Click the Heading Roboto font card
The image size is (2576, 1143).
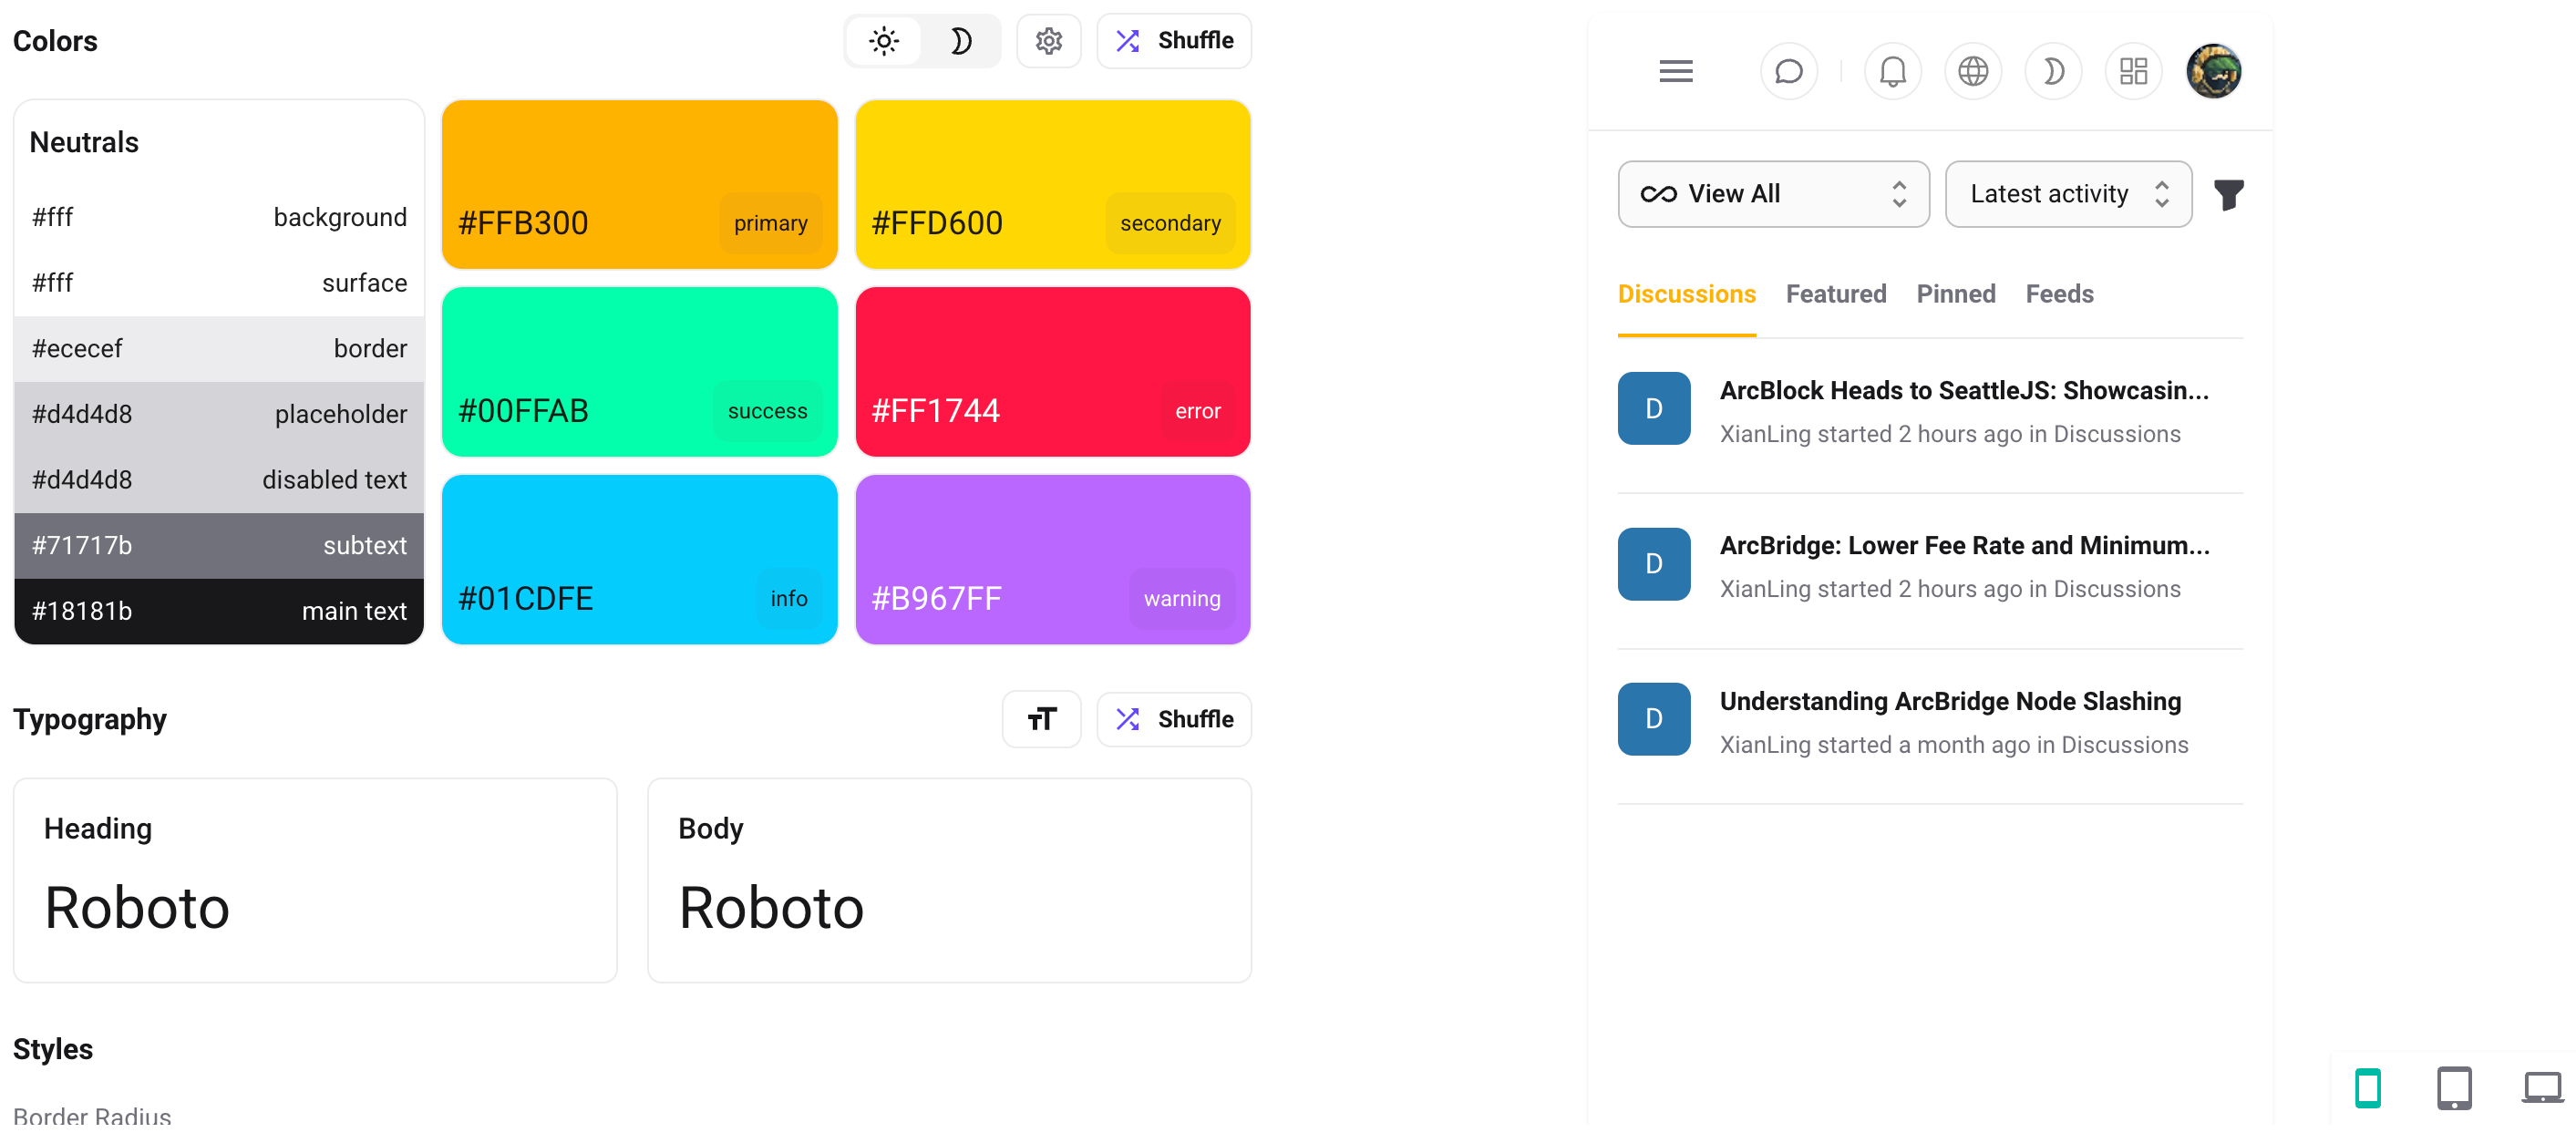(x=315, y=880)
